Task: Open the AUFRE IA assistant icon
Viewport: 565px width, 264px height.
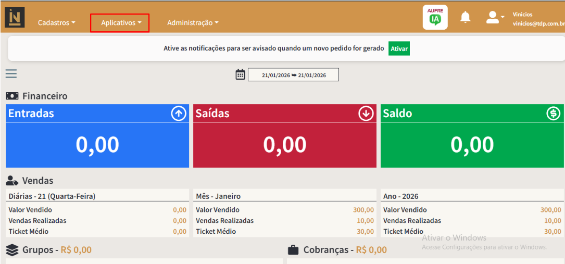Action: click(x=435, y=17)
